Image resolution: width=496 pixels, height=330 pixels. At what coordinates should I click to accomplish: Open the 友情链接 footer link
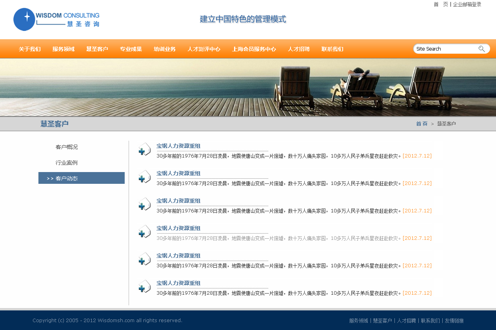(x=454, y=321)
